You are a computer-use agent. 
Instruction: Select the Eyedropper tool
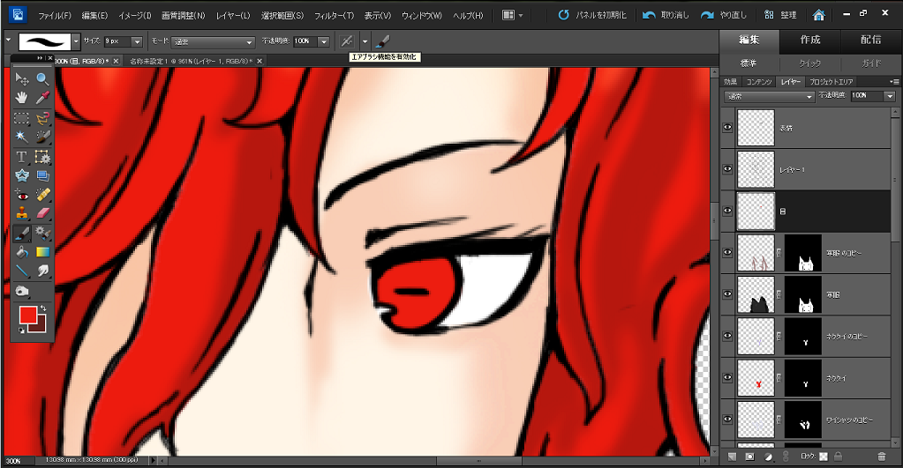tap(42, 98)
